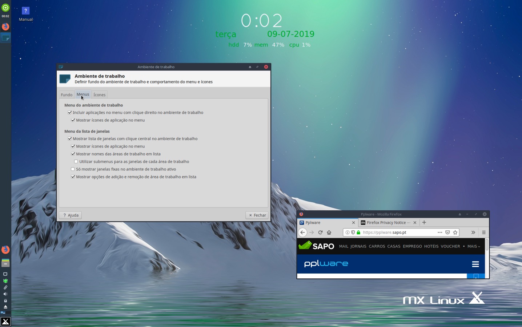Click the bookmark star in the address bar

455,232
